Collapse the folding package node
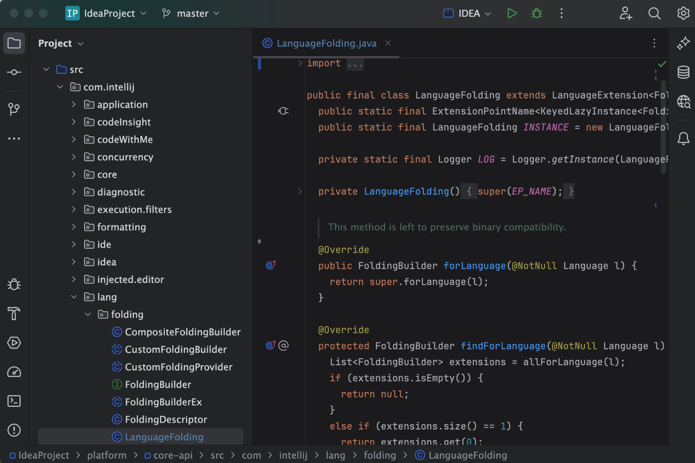The image size is (695, 463). point(88,315)
